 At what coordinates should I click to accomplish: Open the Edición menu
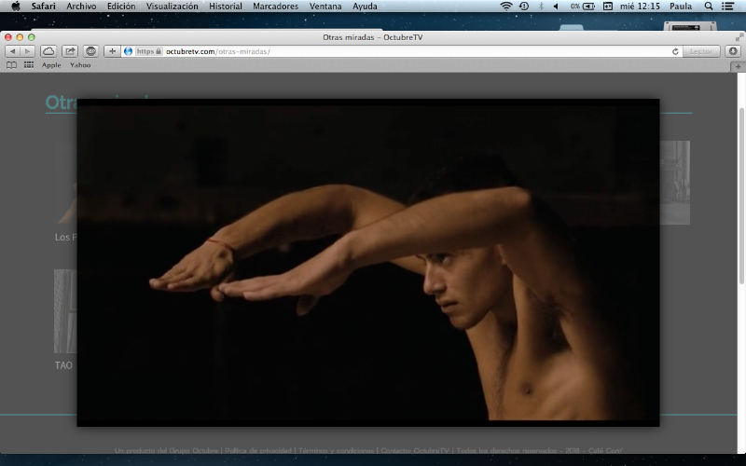(121, 7)
